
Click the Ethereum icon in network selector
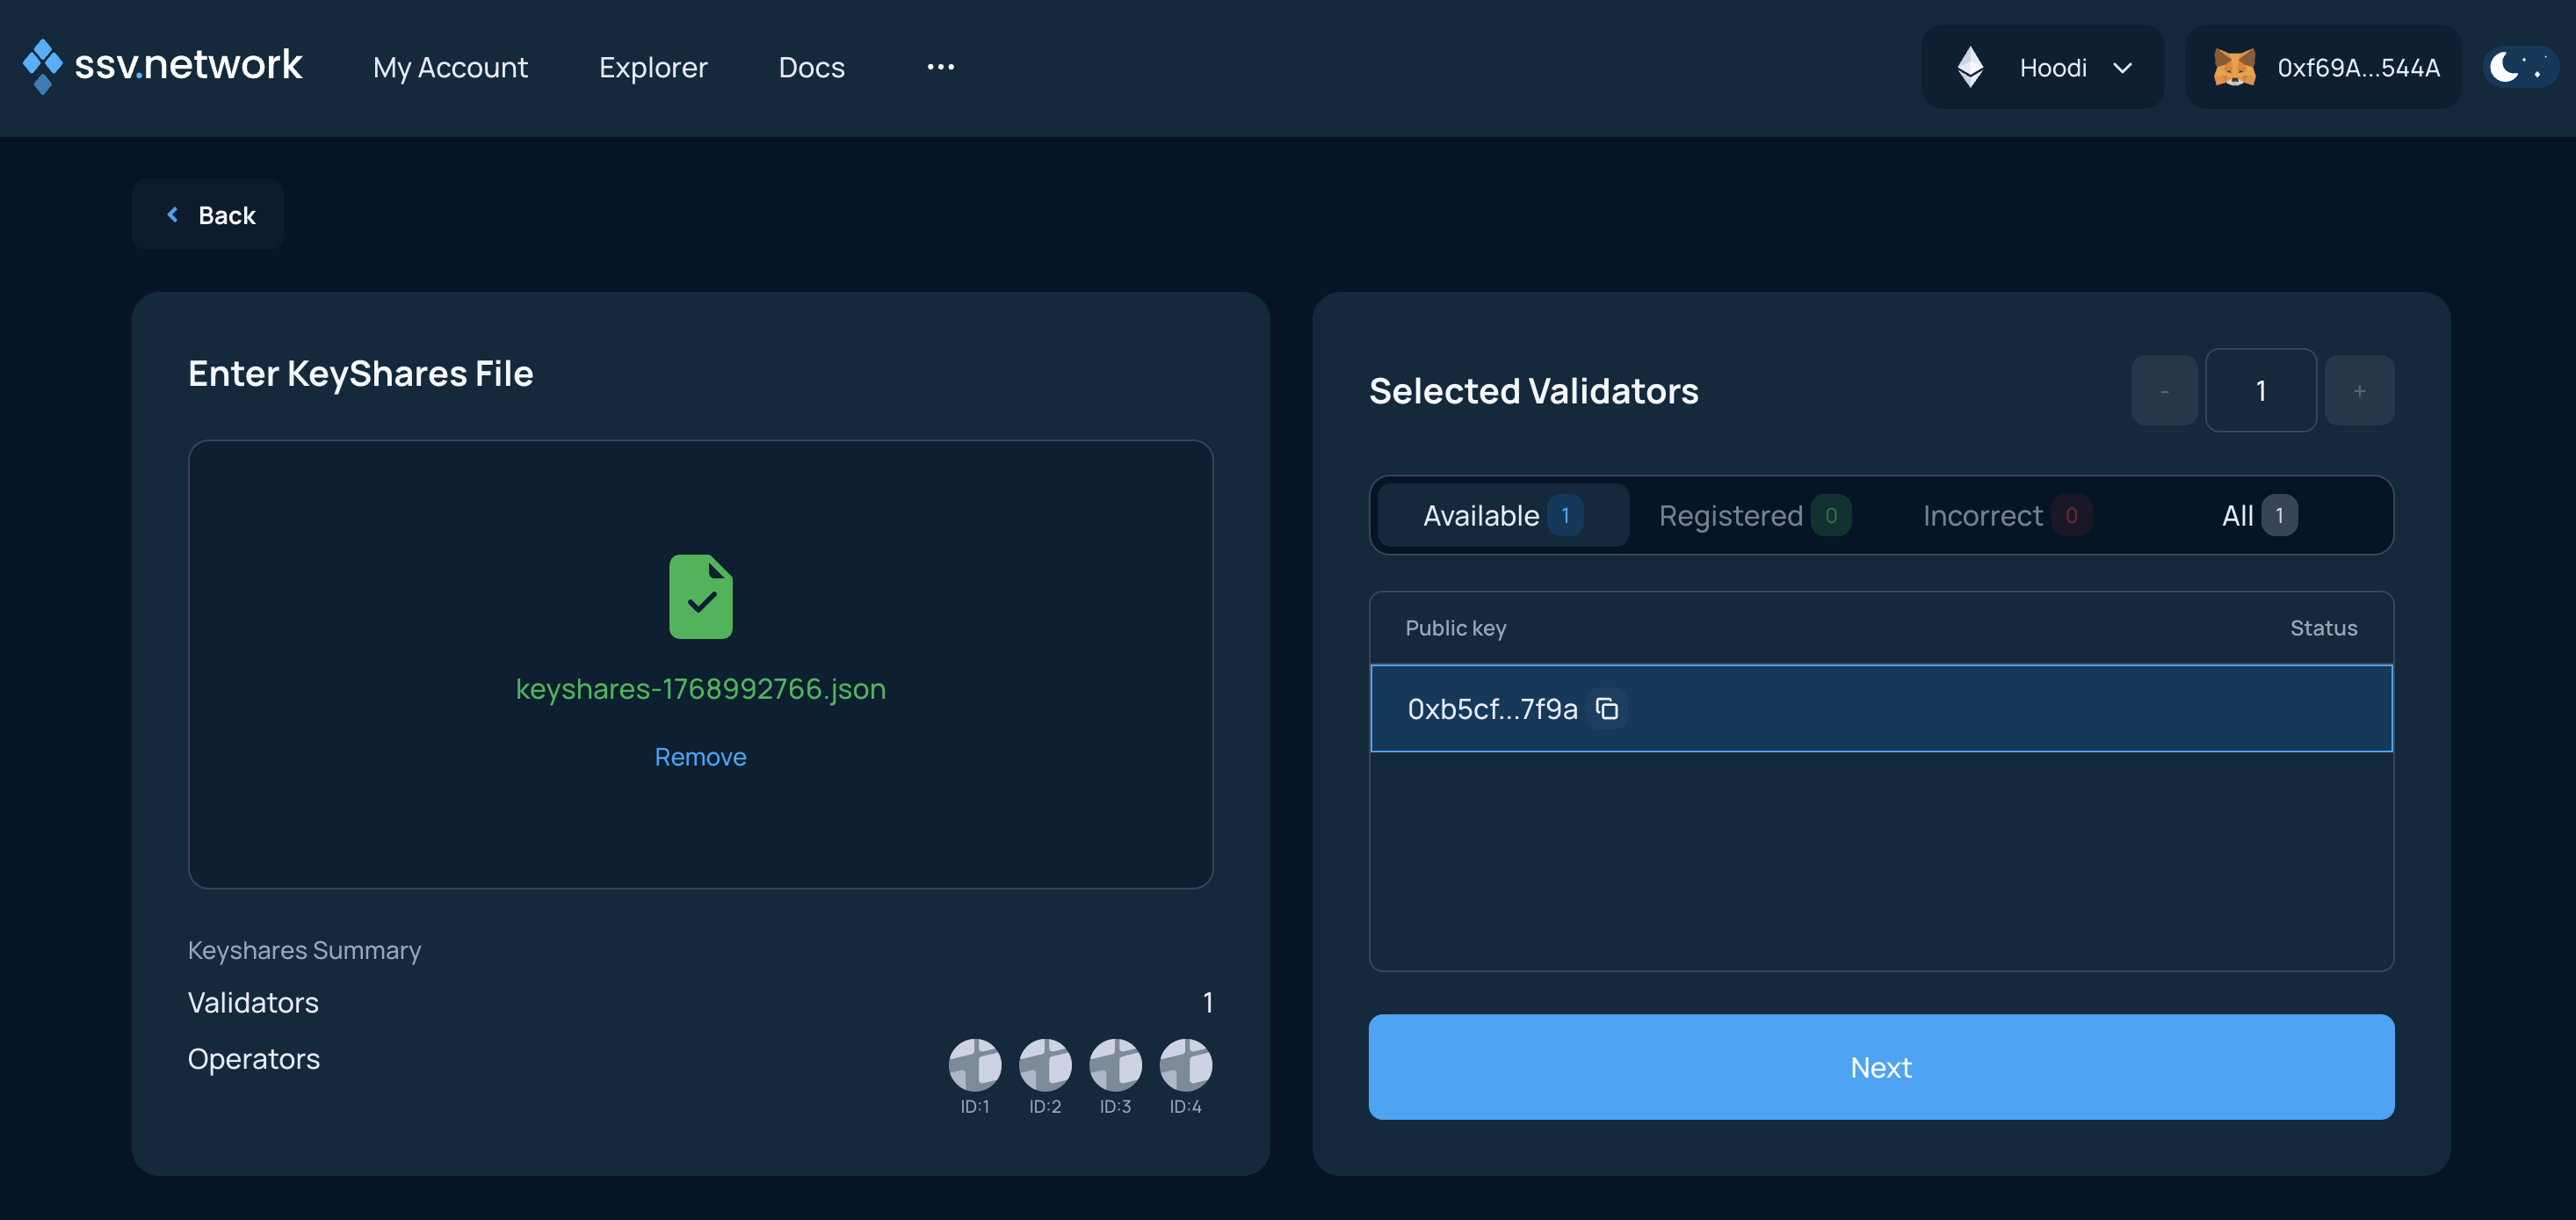1970,66
